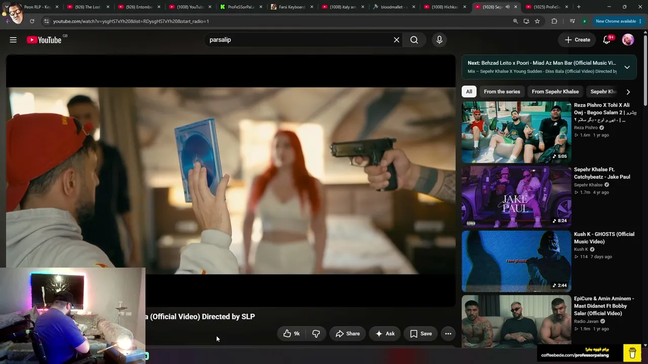Close the (1026) Sepehr active tab

tap(515, 7)
